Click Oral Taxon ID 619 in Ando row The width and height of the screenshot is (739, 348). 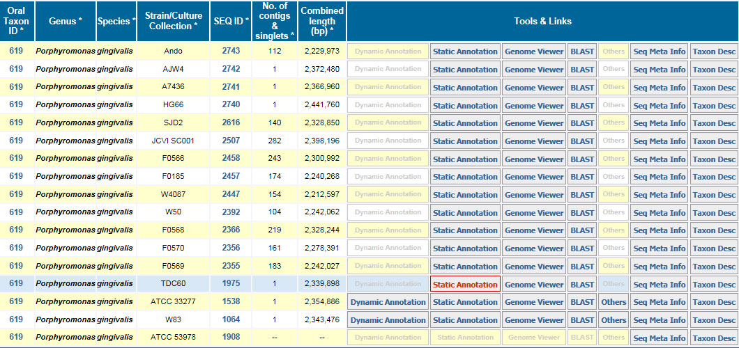pyautogui.click(x=16, y=51)
